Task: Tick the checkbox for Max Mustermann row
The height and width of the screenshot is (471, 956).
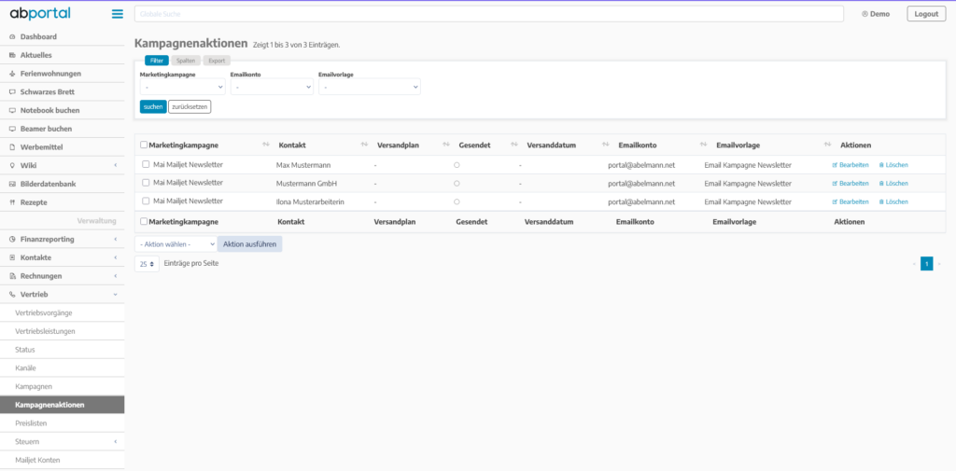Action: pos(146,164)
